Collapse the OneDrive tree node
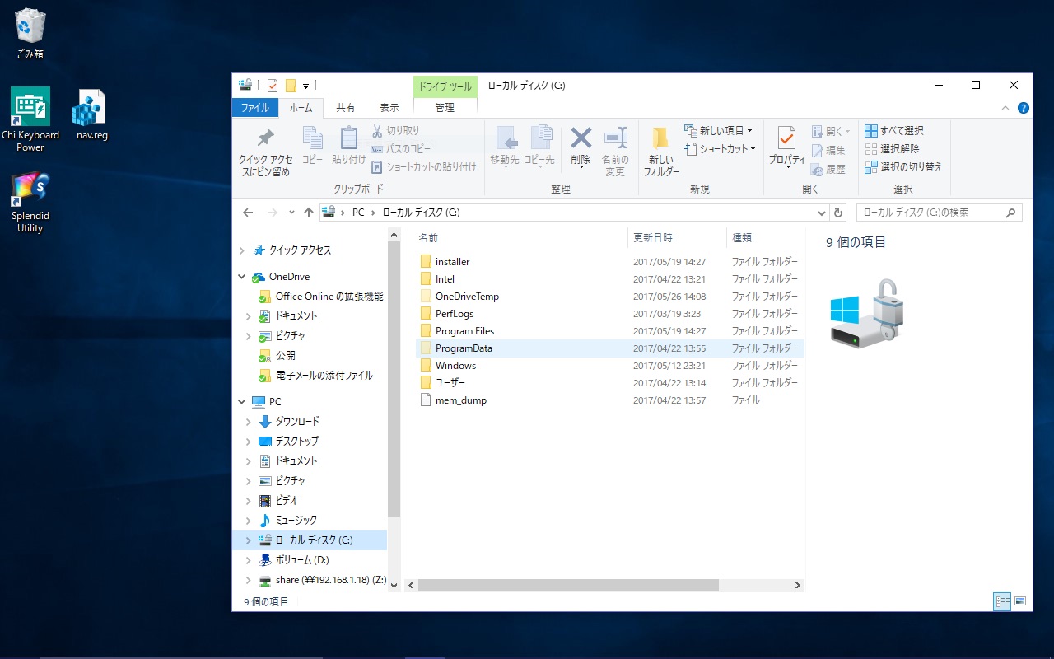 (x=242, y=277)
